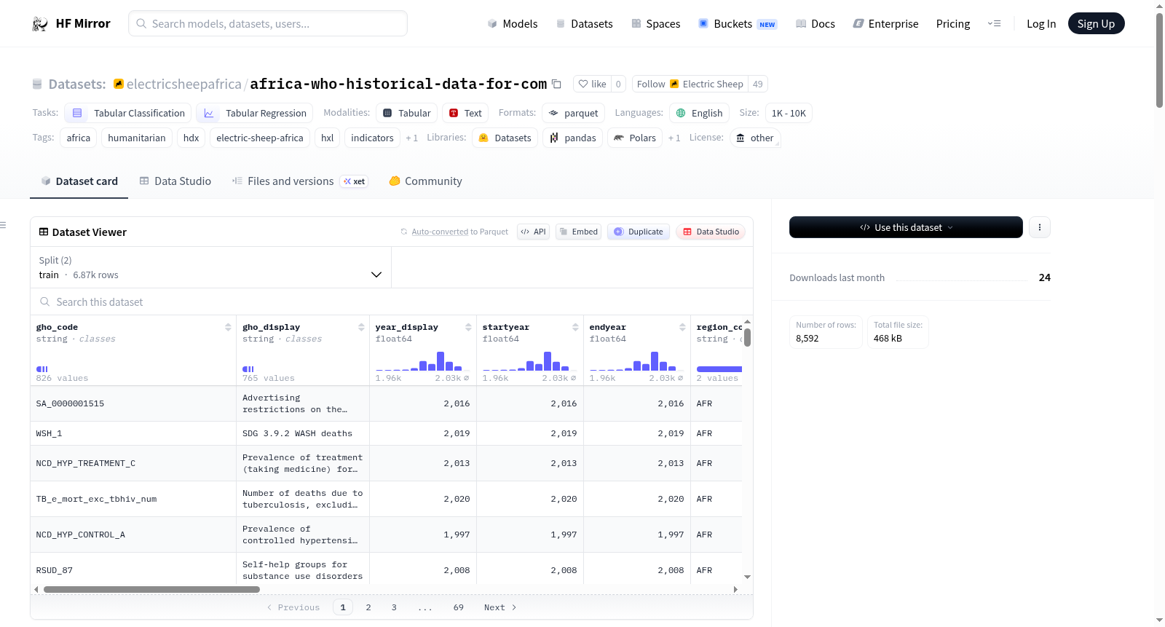Select the Polars library tag
The height and width of the screenshot is (627, 1165).
coord(635,138)
